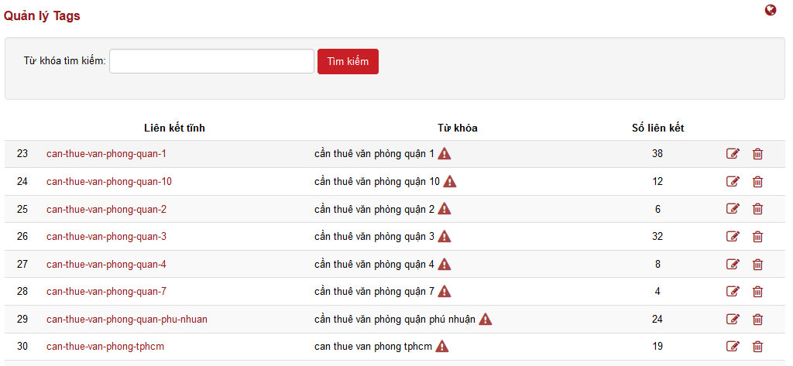Click the Liên kết tĩnh column header

(x=174, y=128)
